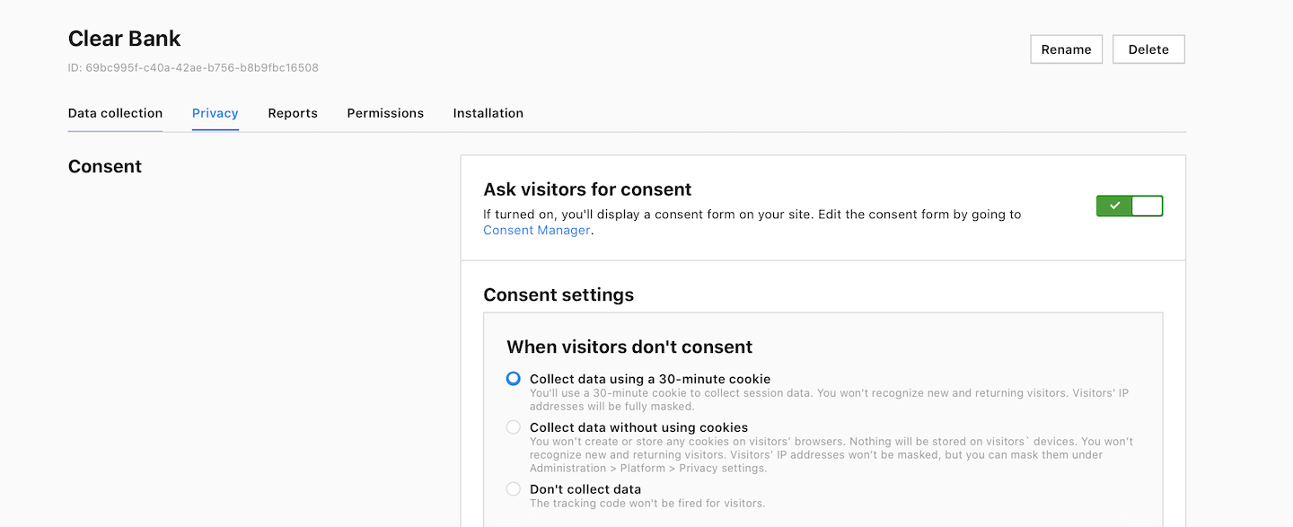Click the site ID text 69bc995f-c40a-42ae
The image size is (1293, 527).
click(193, 67)
